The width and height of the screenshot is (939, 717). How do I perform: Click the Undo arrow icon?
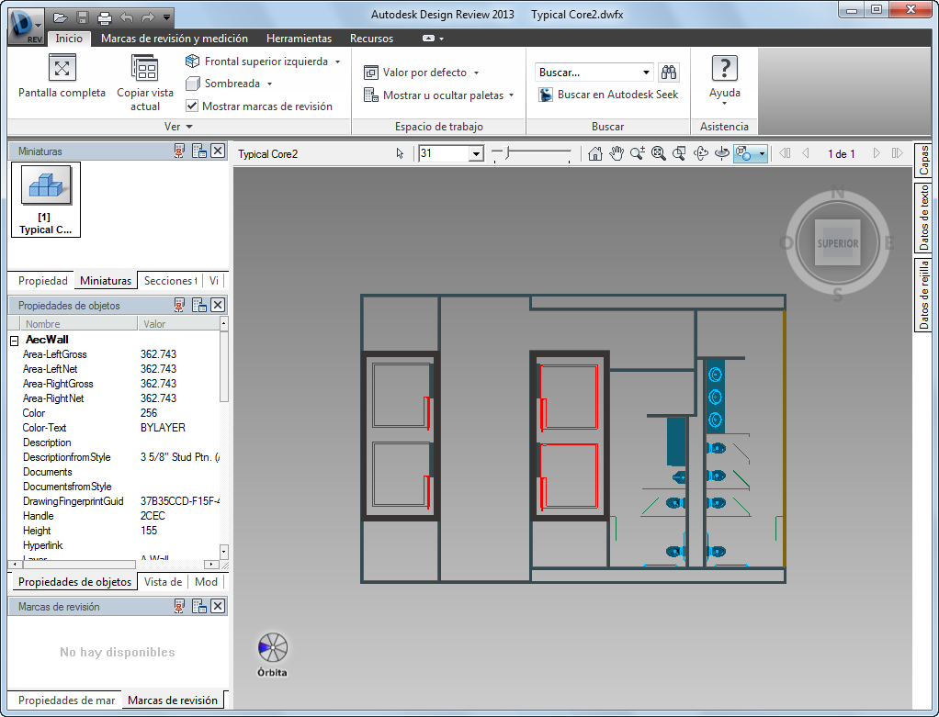[x=127, y=17]
